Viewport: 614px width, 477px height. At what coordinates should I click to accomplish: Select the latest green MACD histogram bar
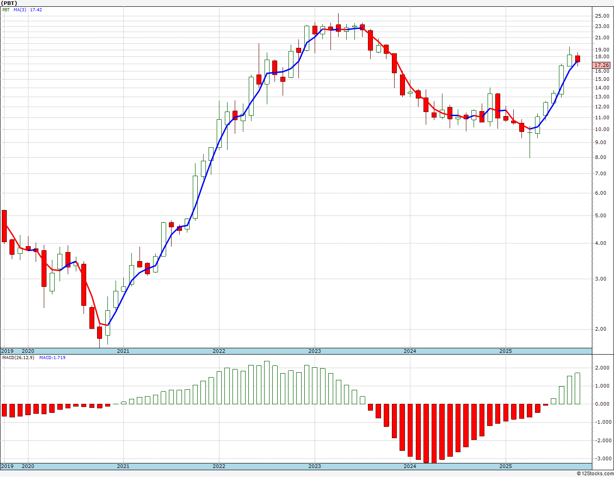click(577, 388)
